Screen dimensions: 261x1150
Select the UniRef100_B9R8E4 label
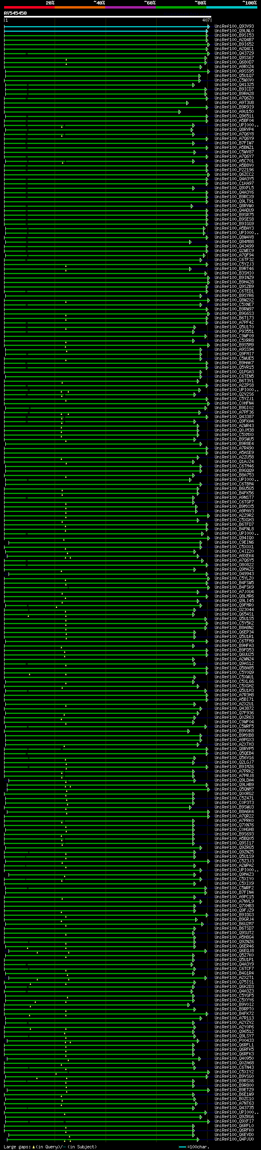[x=234, y=443]
